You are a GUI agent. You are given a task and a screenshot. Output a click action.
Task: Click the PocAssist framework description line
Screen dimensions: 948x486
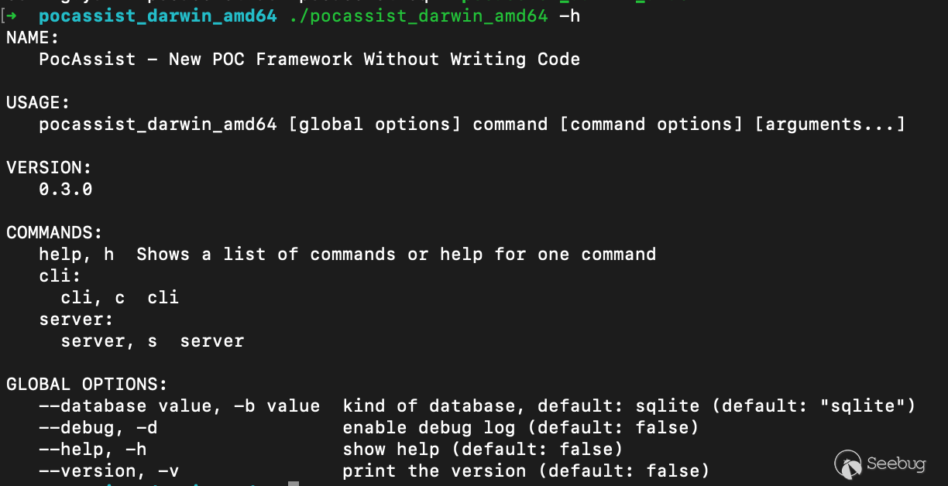pyautogui.click(x=309, y=59)
